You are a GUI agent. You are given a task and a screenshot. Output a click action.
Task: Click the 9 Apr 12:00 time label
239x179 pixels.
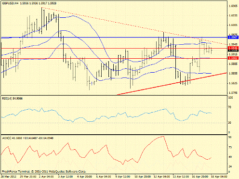[x=123, y=177]
